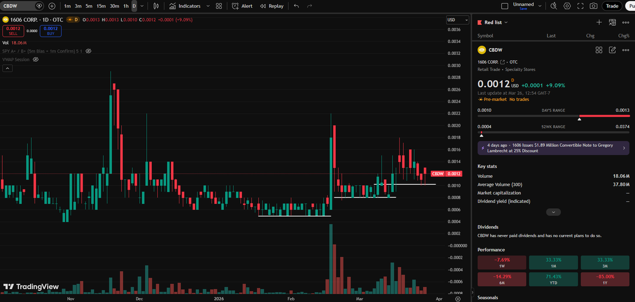The height and width of the screenshot is (302, 635).
Task: Open time axis settings gear icon
Action: [x=458, y=298]
